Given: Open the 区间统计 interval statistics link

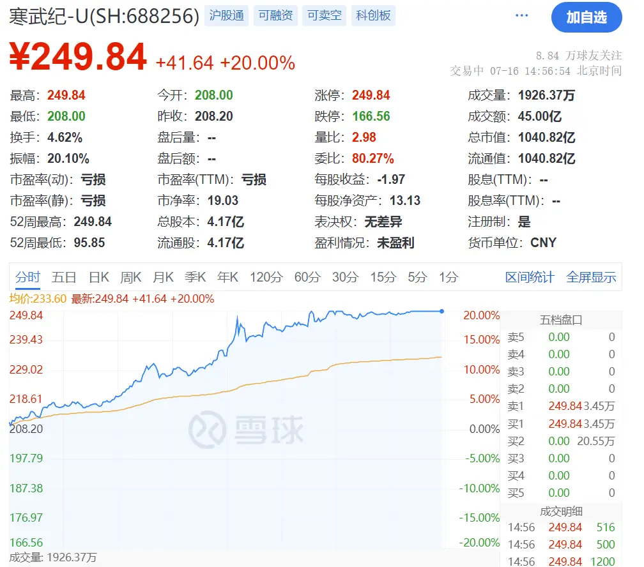Looking at the screenshot, I should (x=530, y=277).
